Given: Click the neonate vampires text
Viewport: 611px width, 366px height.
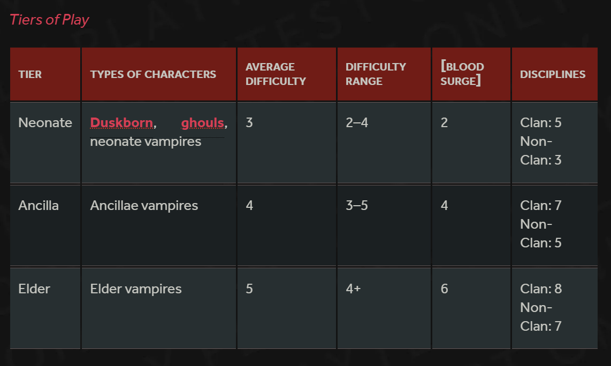Looking at the screenshot, I should point(146,142).
